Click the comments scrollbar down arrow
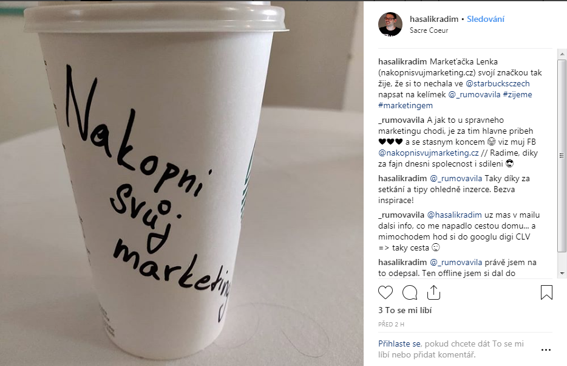The image size is (567, 366). [562, 274]
